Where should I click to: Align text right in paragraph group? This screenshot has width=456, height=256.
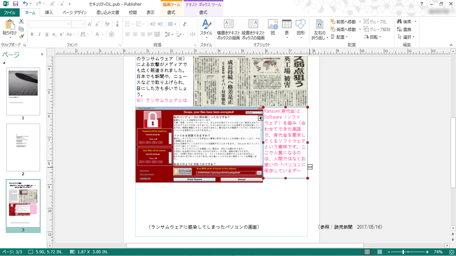(142, 34)
